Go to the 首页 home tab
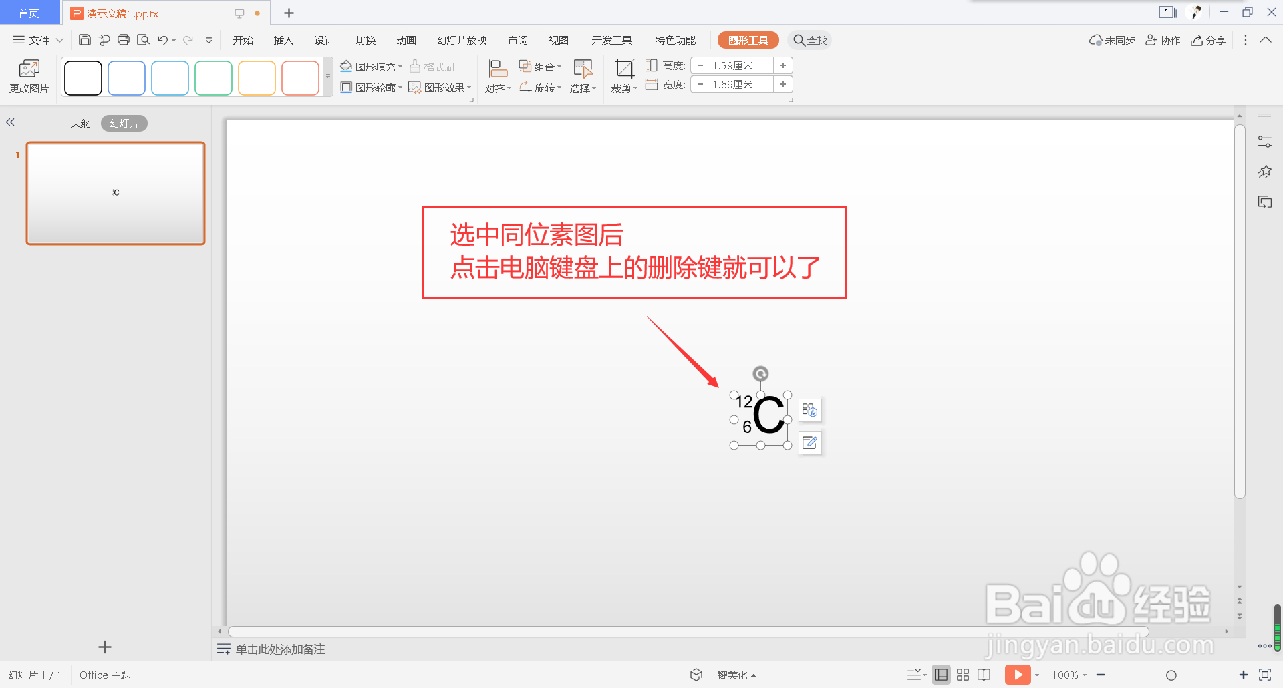1283x688 pixels. pyautogui.click(x=29, y=13)
